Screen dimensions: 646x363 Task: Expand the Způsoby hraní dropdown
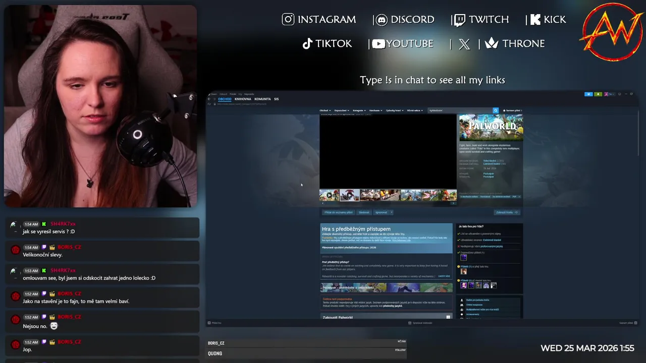tap(395, 110)
